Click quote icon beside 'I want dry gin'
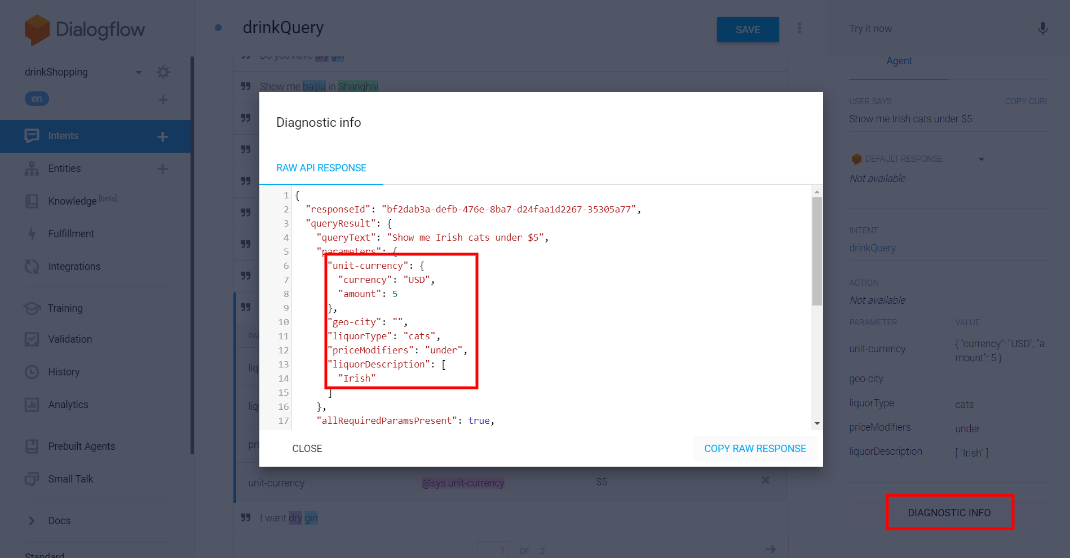1070x558 pixels. 246,517
